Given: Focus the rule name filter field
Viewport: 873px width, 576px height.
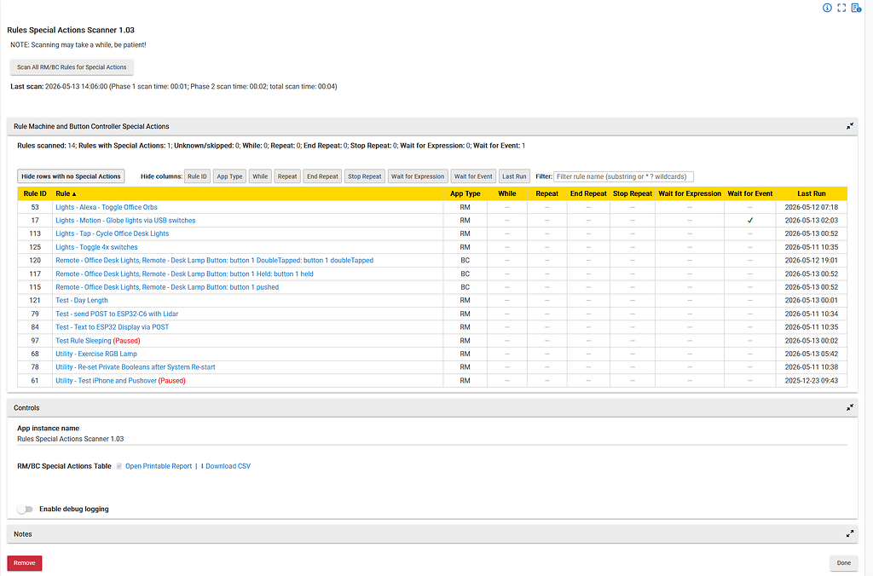Looking at the screenshot, I should point(623,176).
